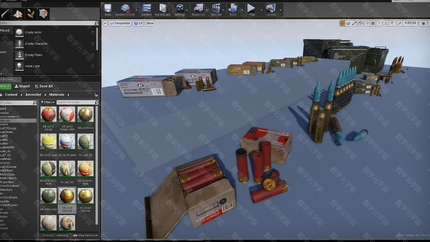
Task: Click the Search Classes magnifier icon
Action: pos(96,23)
